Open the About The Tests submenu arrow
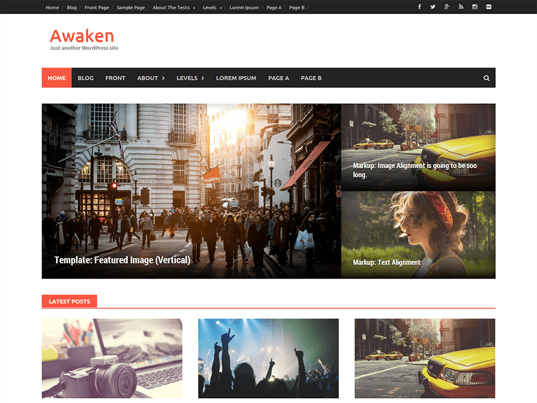This screenshot has width=537, height=403. 194,7
